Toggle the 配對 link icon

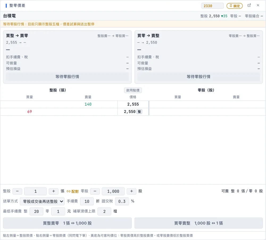tap(72, 191)
